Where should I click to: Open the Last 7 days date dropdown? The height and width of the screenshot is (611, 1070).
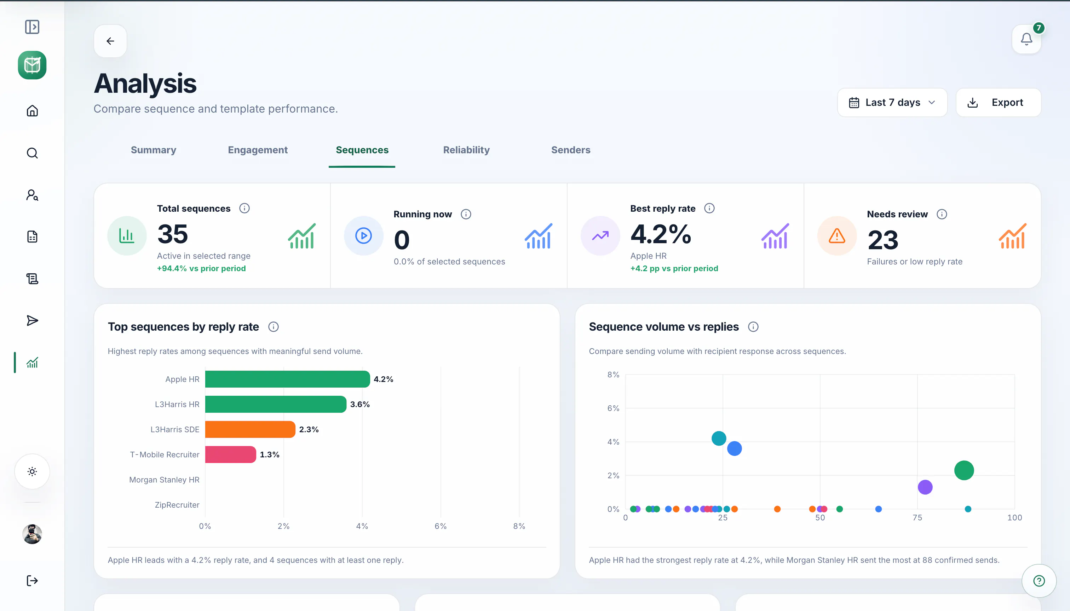coord(892,102)
